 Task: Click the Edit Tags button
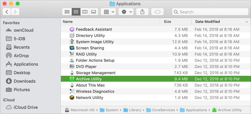click(158, 12)
